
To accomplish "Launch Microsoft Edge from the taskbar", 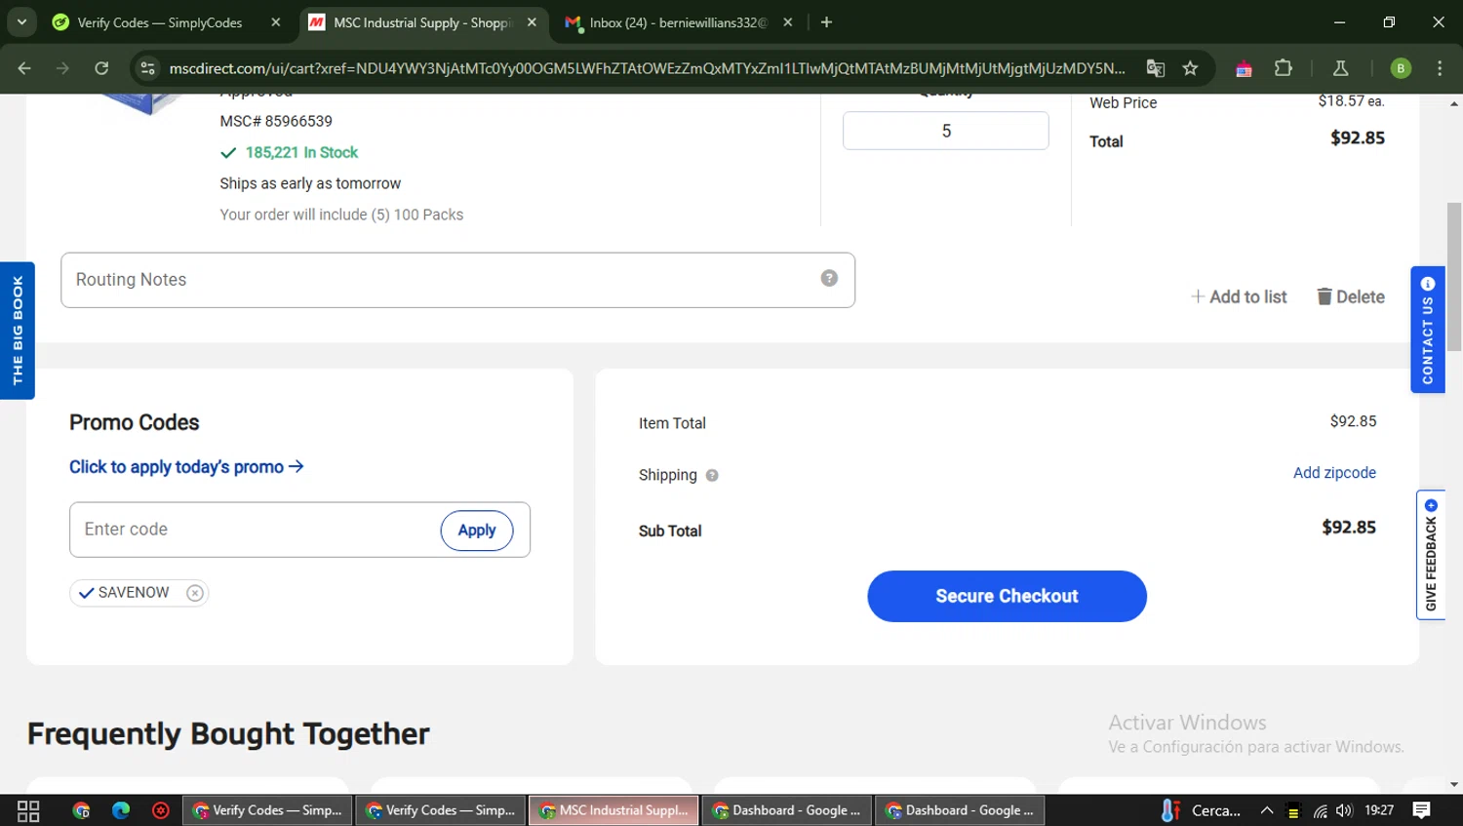I will (121, 810).
